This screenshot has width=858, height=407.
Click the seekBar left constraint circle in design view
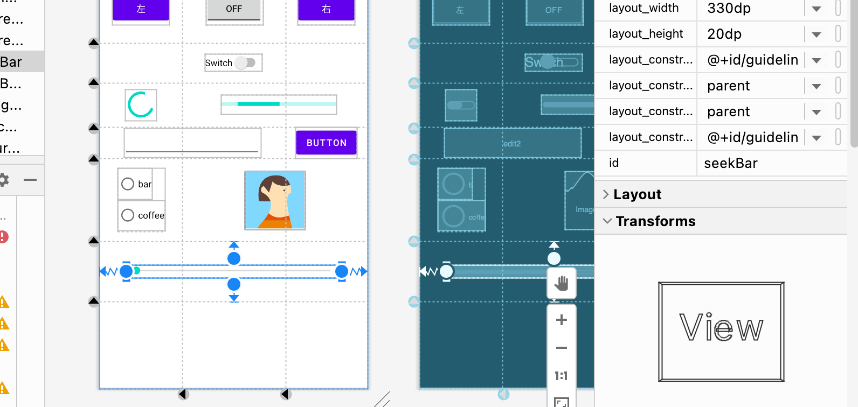pyautogui.click(x=126, y=271)
